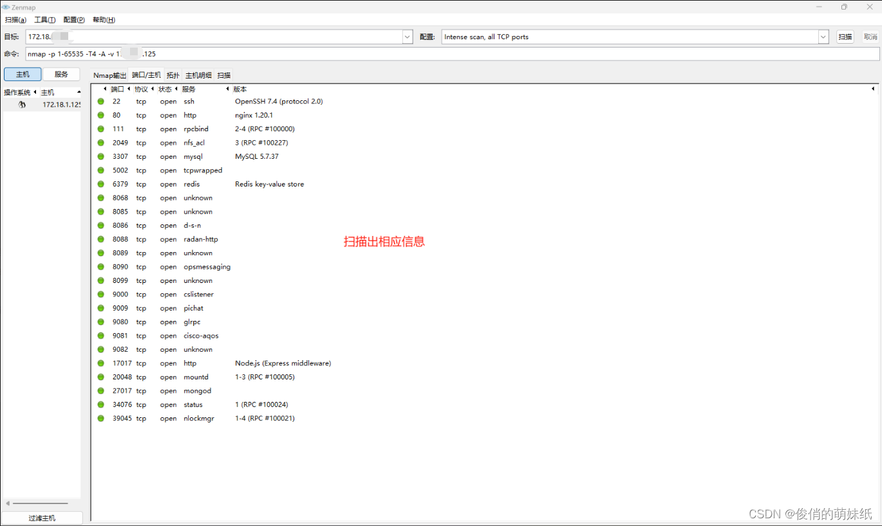Click the green status icon for port 8089
The image size is (882, 526).
100,253
